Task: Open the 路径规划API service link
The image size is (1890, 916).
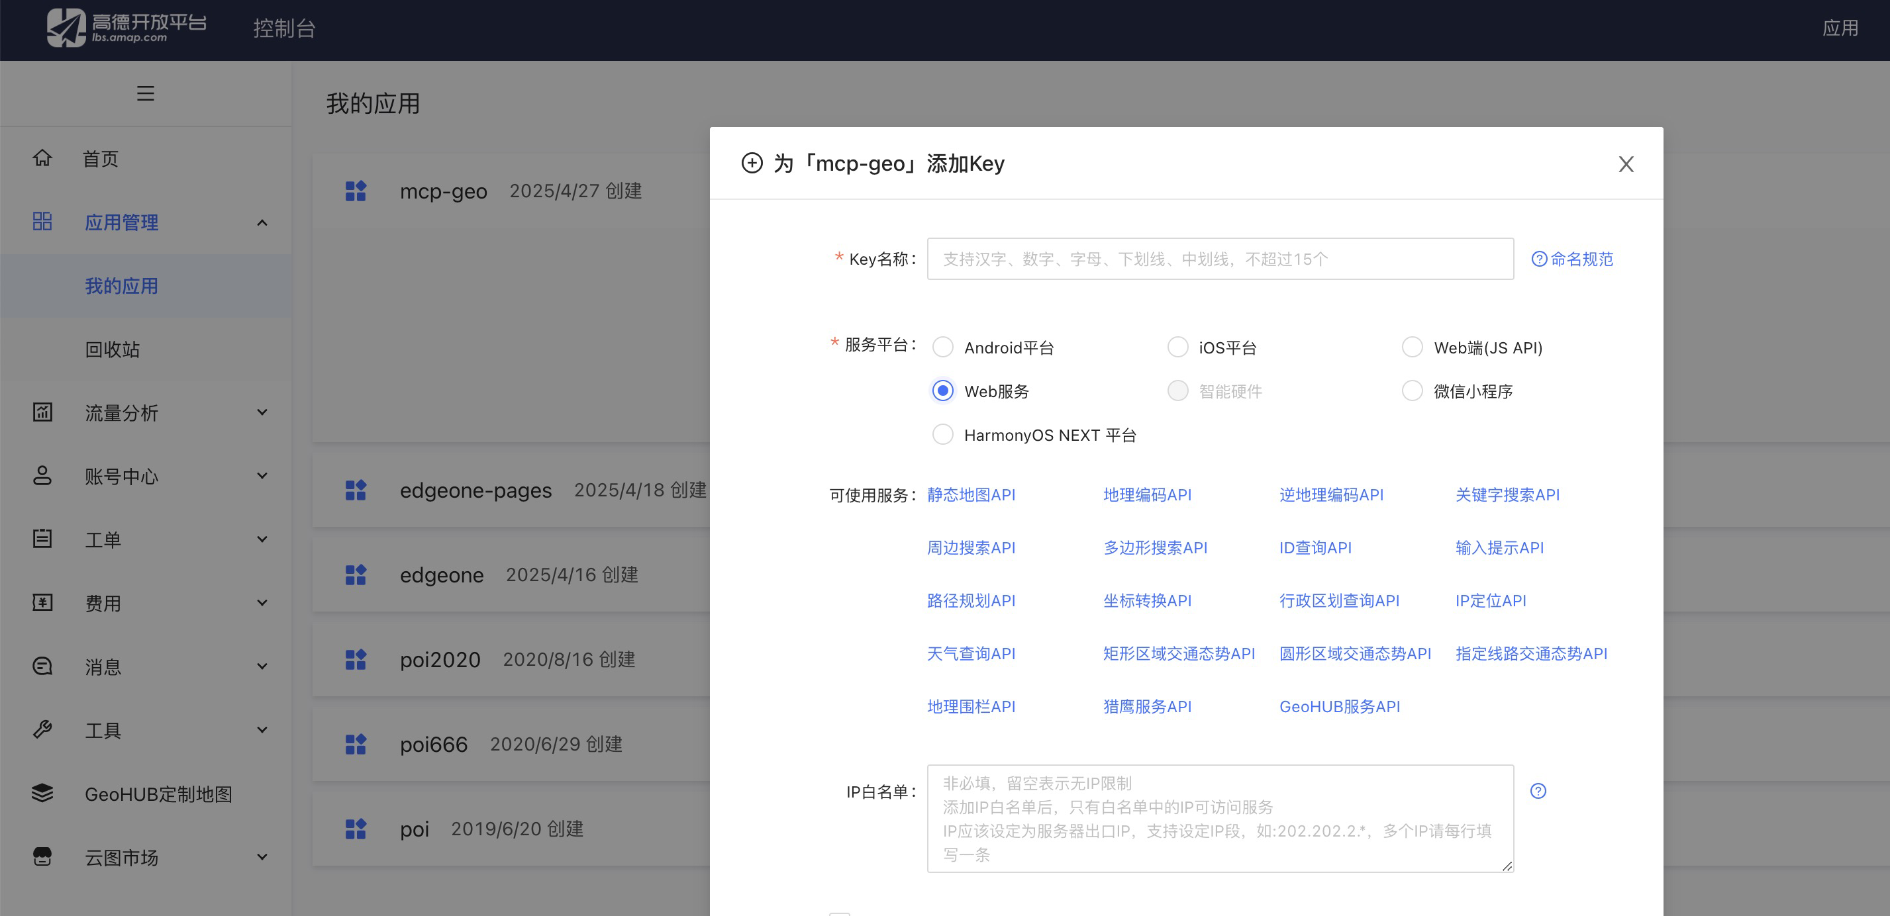Action: click(971, 601)
